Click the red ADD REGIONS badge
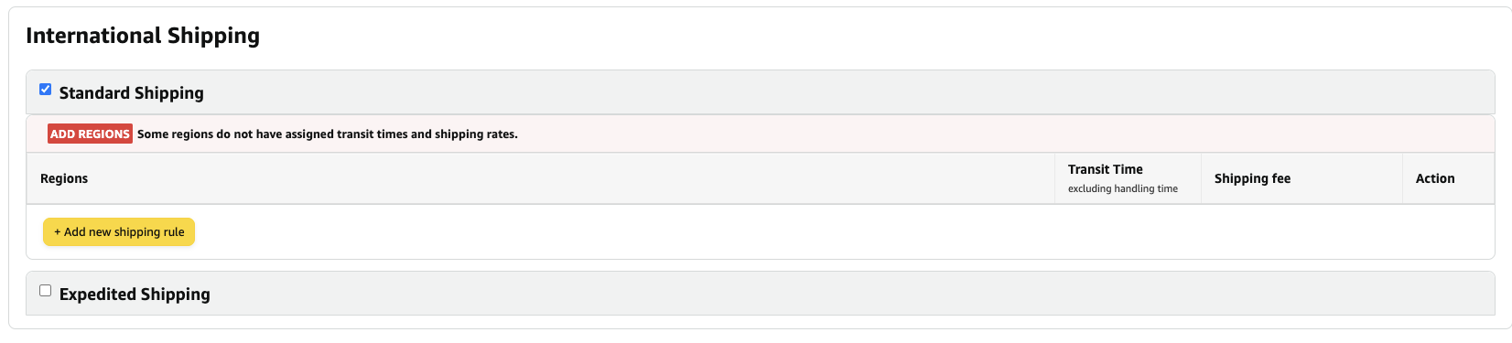 [x=90, y=134]
